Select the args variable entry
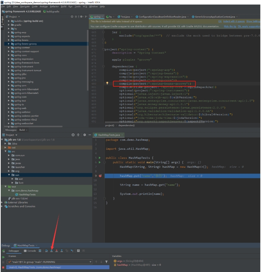Screen dimensions: 261x272 (x=128, y=261)
